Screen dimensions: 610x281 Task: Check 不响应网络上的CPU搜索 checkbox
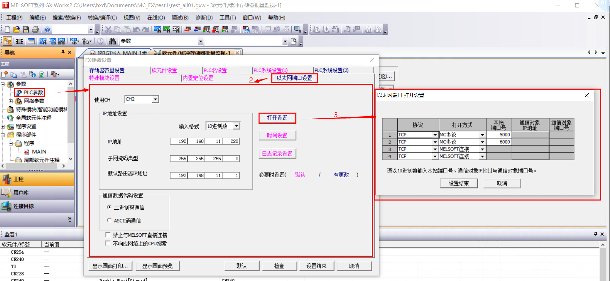click(108, 243)
